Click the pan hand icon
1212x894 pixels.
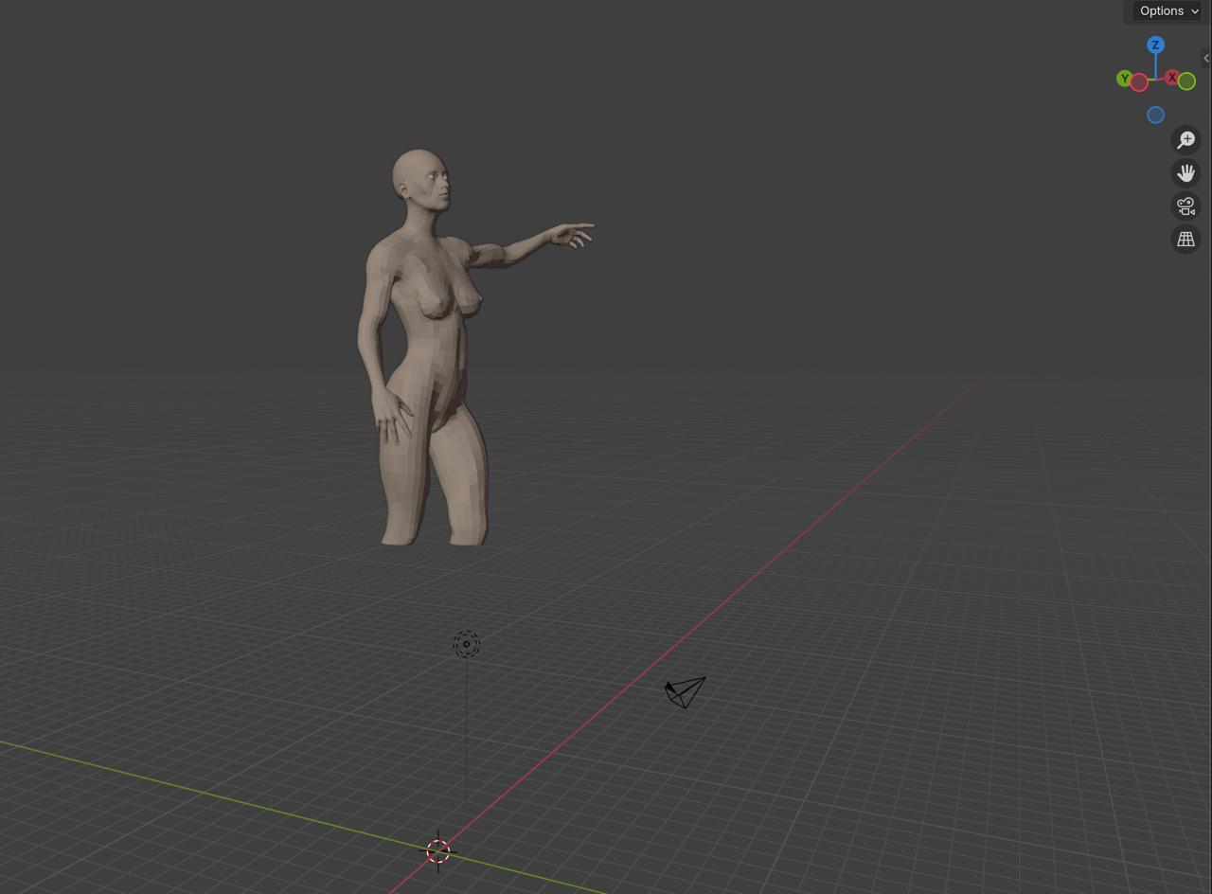1185,173
